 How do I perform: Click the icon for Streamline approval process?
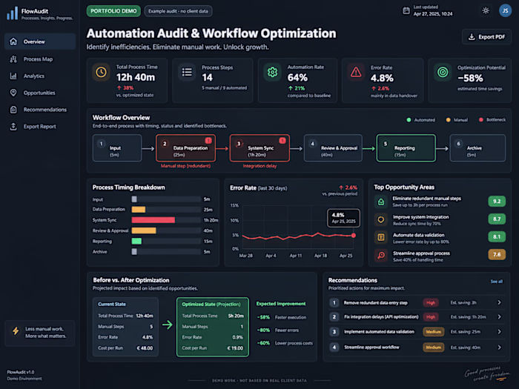pyautogui.click(x=381, y=255)
